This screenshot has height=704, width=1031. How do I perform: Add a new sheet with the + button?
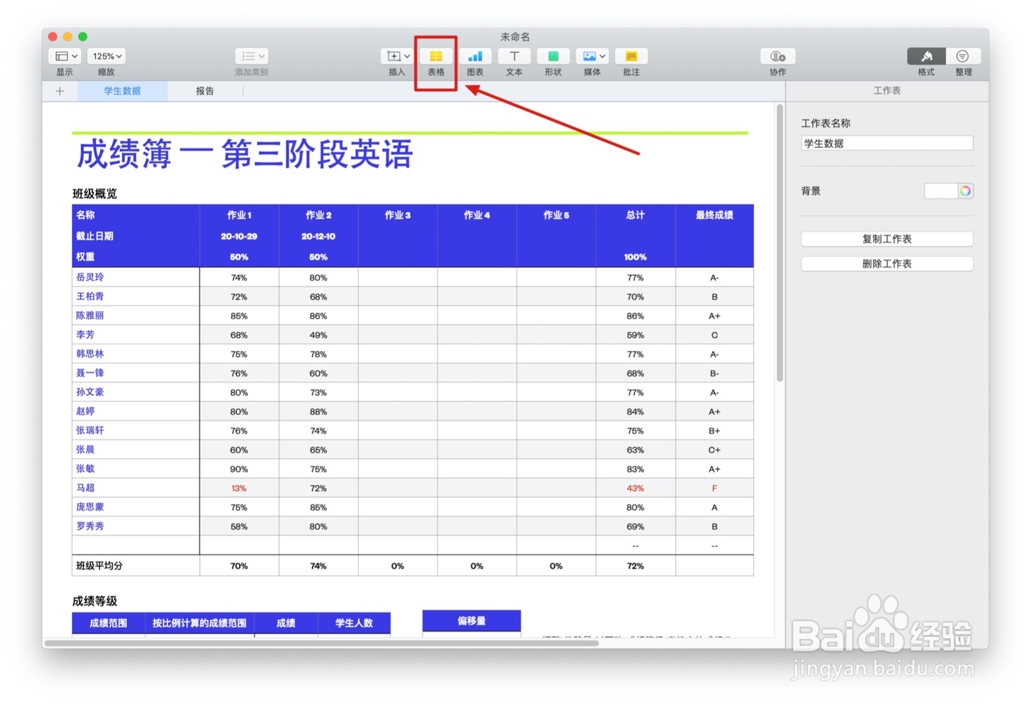(59, 91)
